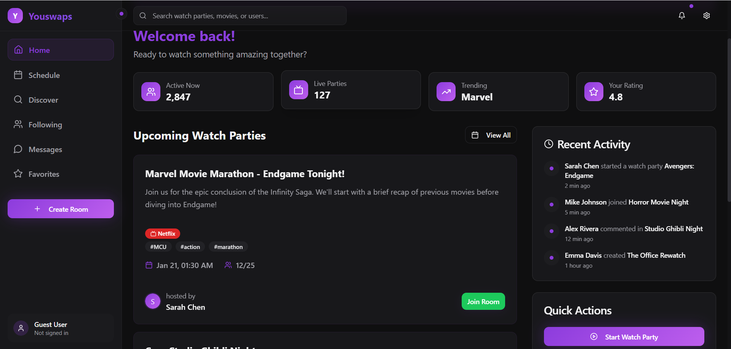Screen dimensions: 731x349
Task: Join the Marvel Movie Marathon room
Action: pyautogui.click(x=483, y=301)
